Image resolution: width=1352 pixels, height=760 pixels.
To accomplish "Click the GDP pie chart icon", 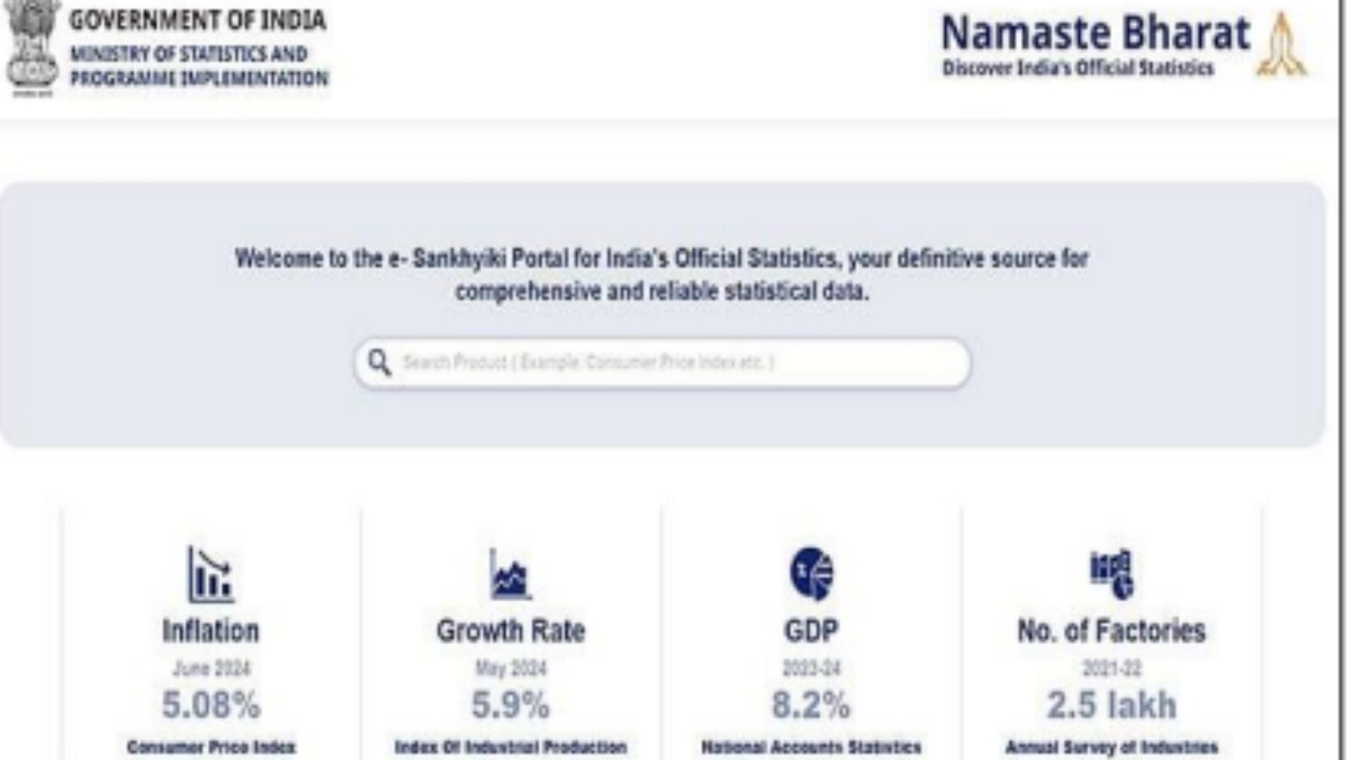I will click(x=811, y=574).
